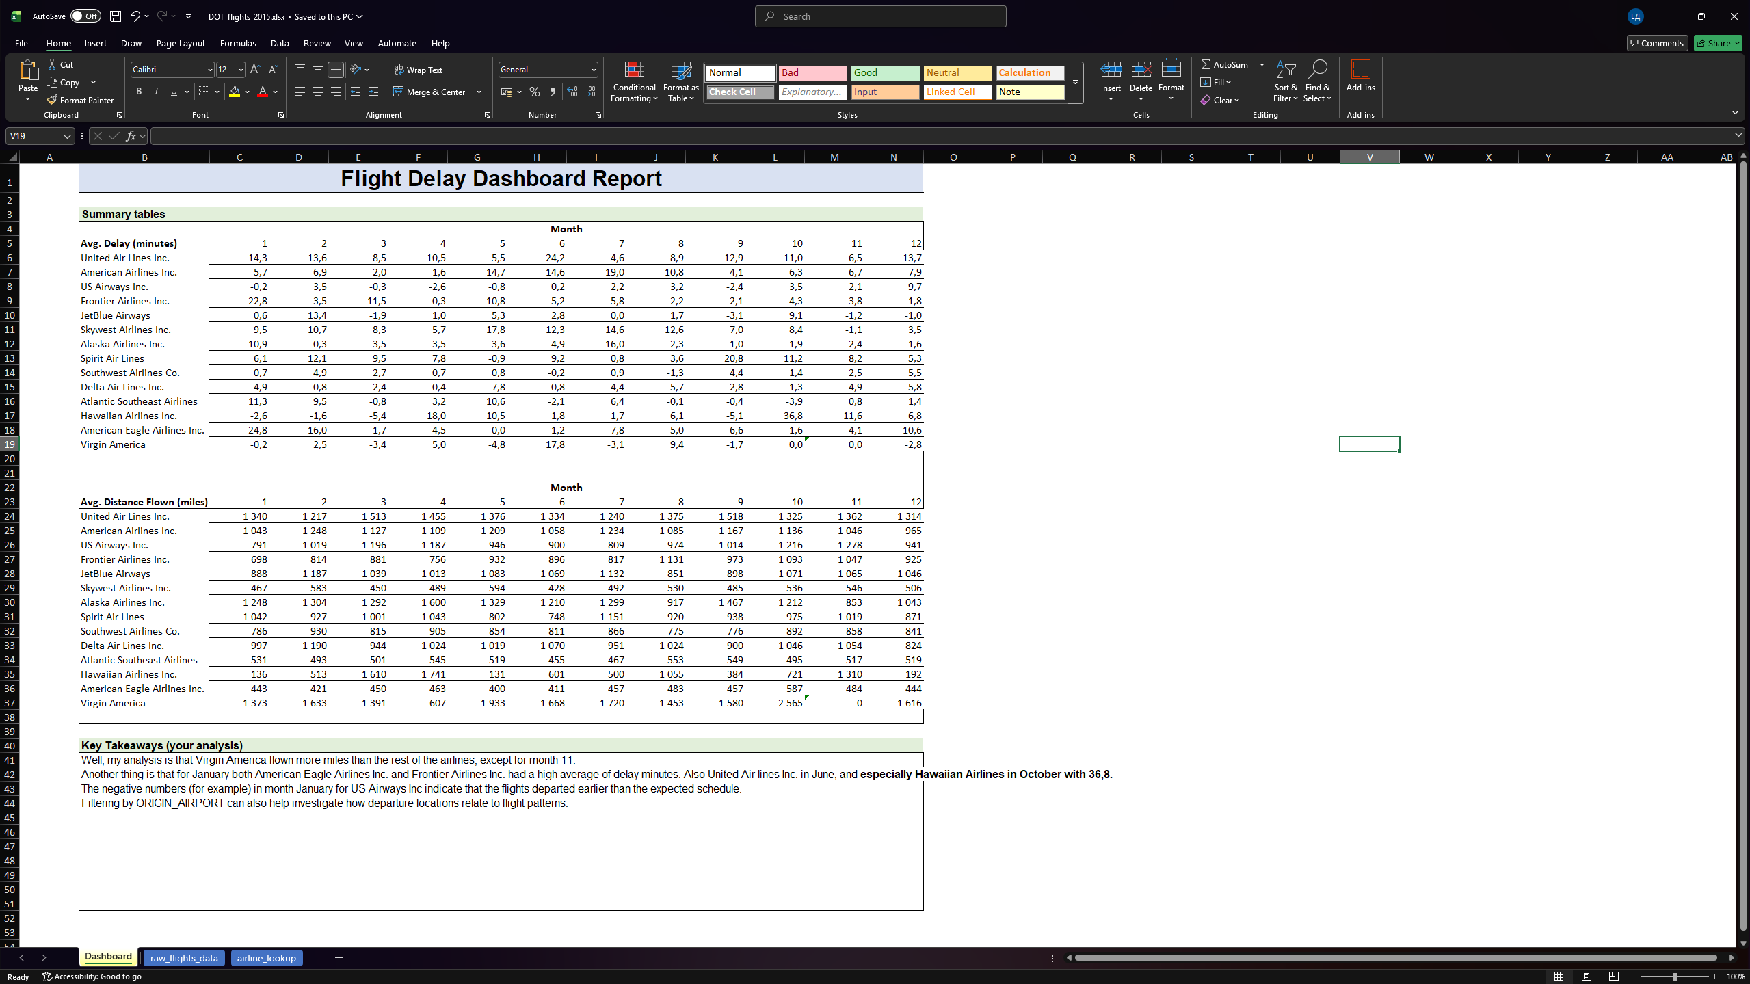
Task: Click Insert Function fx icon
Action: point(131,136)
